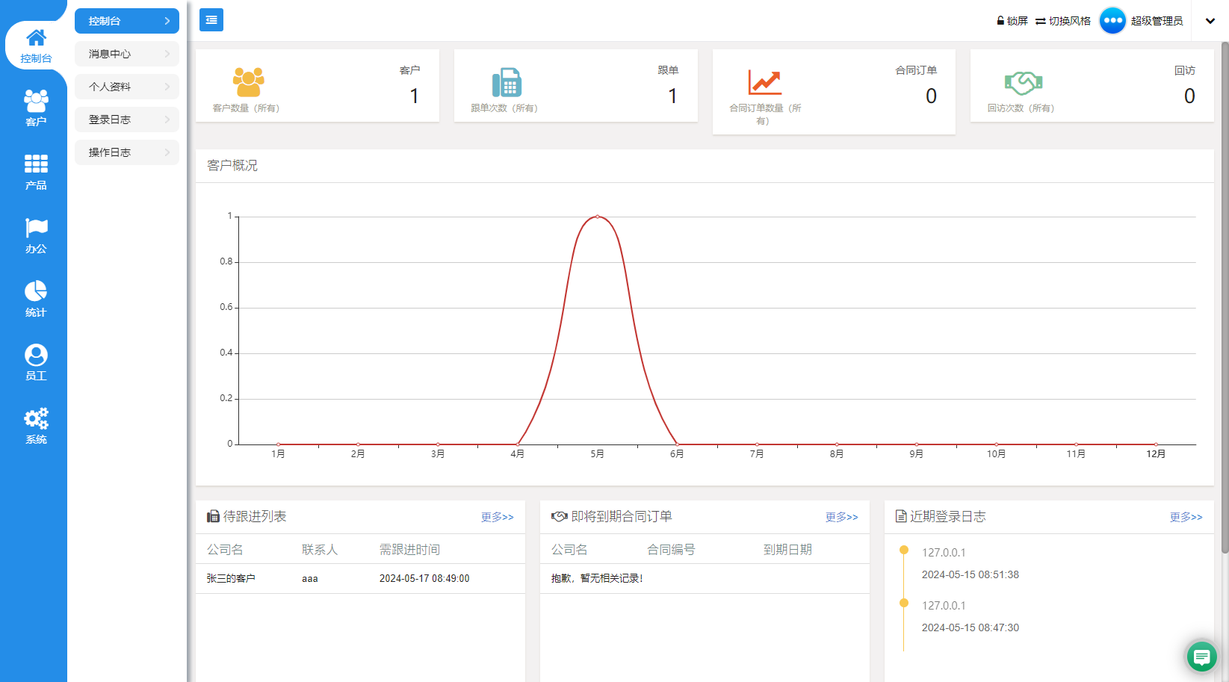
Task: Expand the 个人资料 submenu item
Action: tap(127, 87)
